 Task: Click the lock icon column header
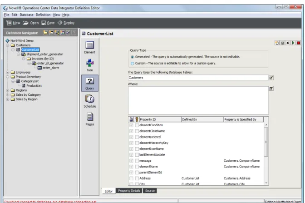[131, 119]
